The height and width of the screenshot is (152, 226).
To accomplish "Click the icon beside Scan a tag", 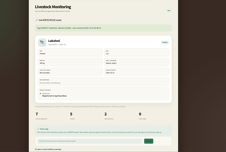I will tap(38, 129).
